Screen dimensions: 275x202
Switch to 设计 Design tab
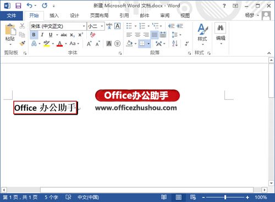pos(74,15)
